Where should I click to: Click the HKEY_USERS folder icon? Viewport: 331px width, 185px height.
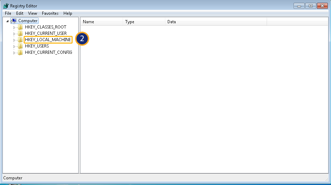pos(20,46)
